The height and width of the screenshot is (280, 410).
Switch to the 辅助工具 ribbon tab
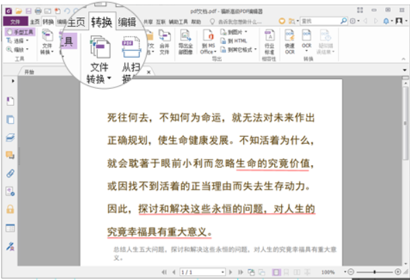pos(178,21)
